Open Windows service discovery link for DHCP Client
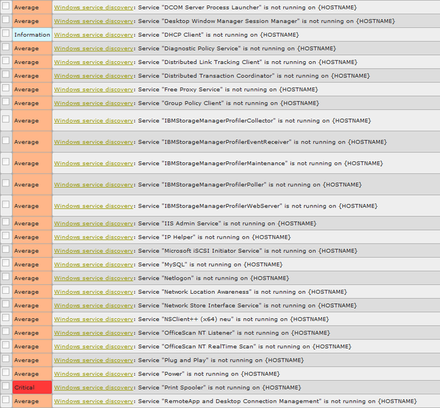Screen dimensions: 440x408 click(x=94, y=35)
